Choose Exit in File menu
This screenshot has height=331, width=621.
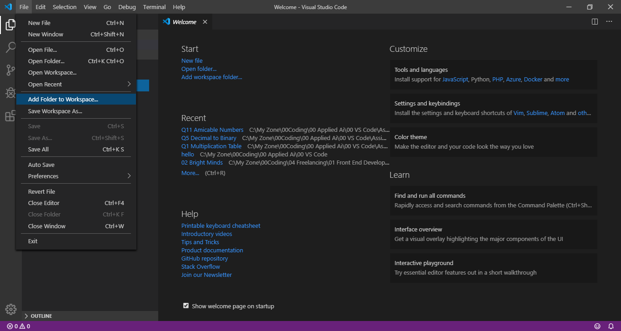click(x=76, y=241)
